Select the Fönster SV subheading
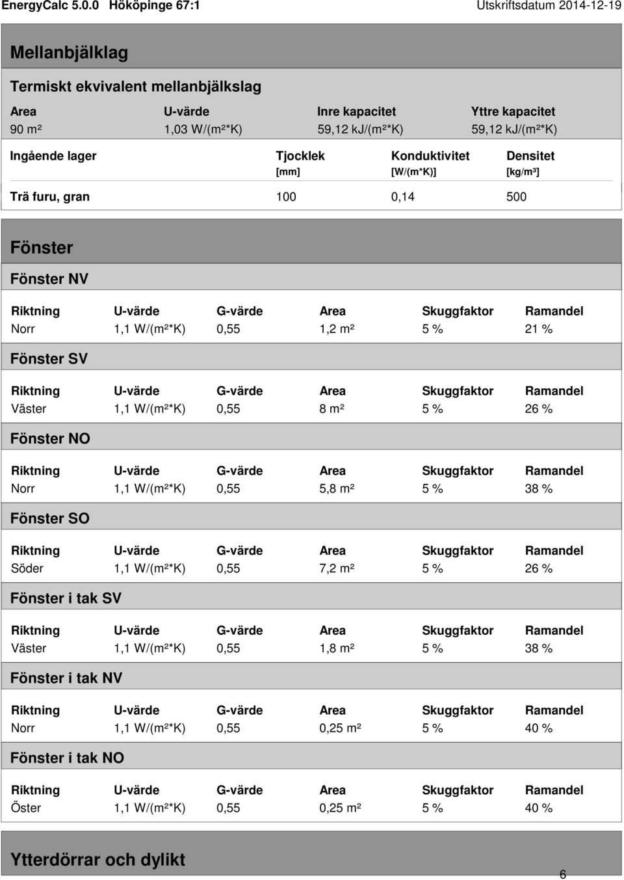The width and height of the screenshot is (624, 880). point(49,358)
